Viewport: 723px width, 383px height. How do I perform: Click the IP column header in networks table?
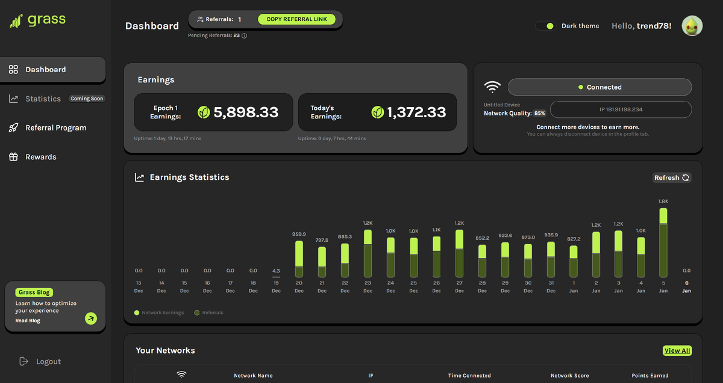371,375
